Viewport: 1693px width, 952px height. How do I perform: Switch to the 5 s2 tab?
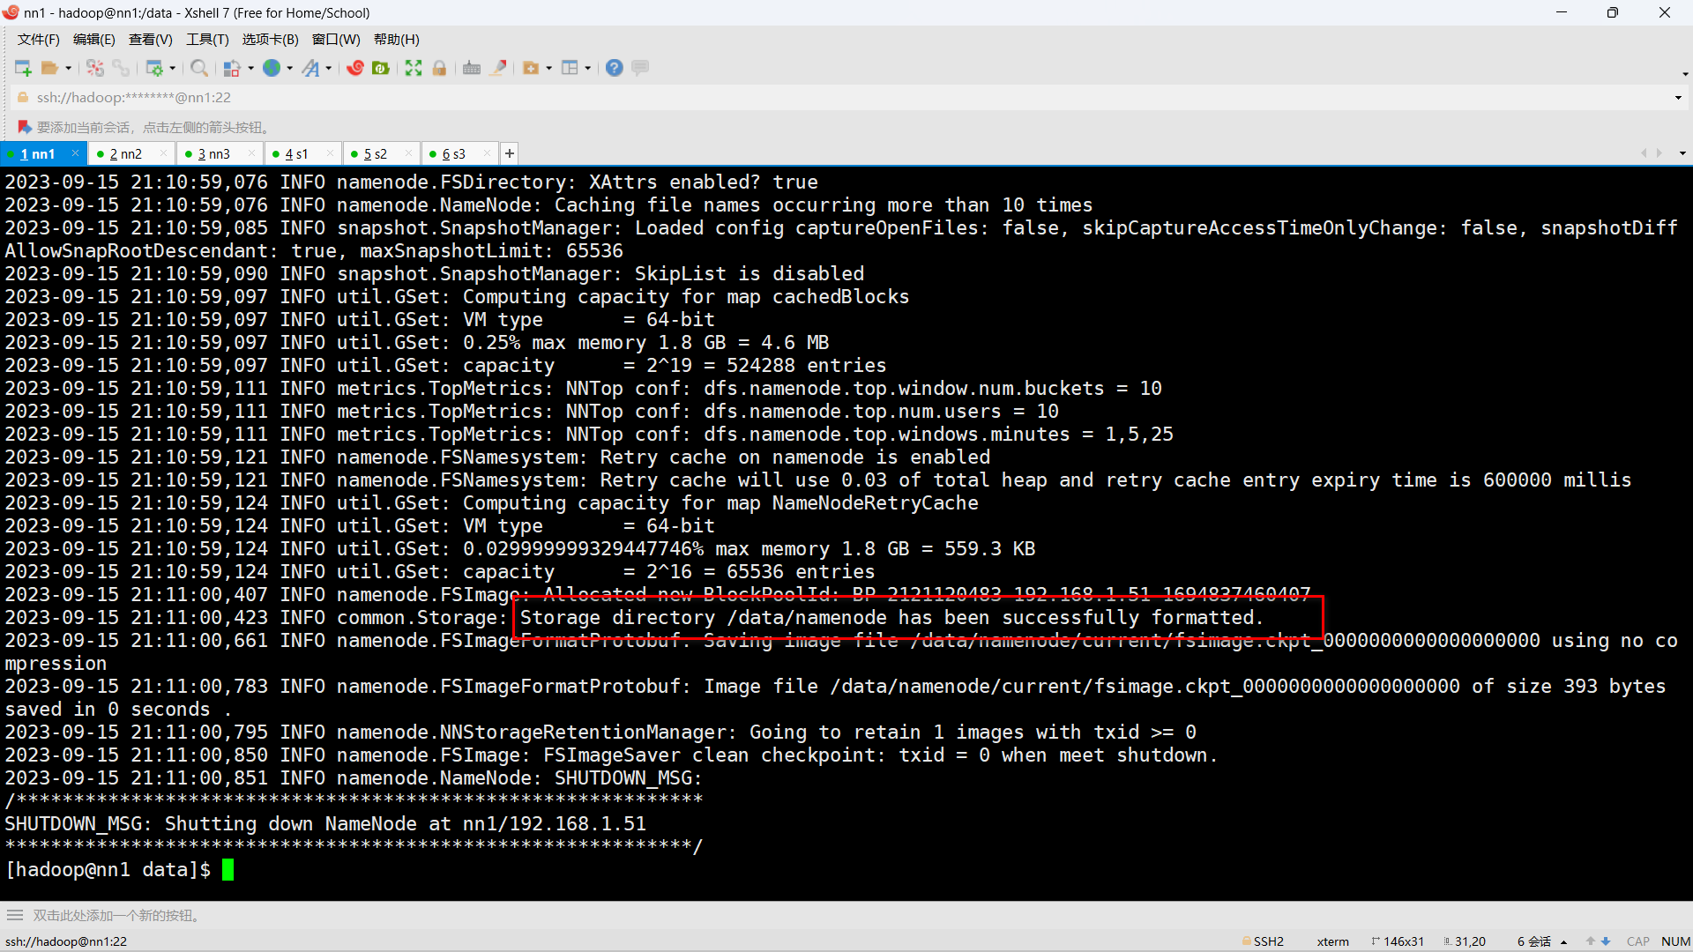375,153
